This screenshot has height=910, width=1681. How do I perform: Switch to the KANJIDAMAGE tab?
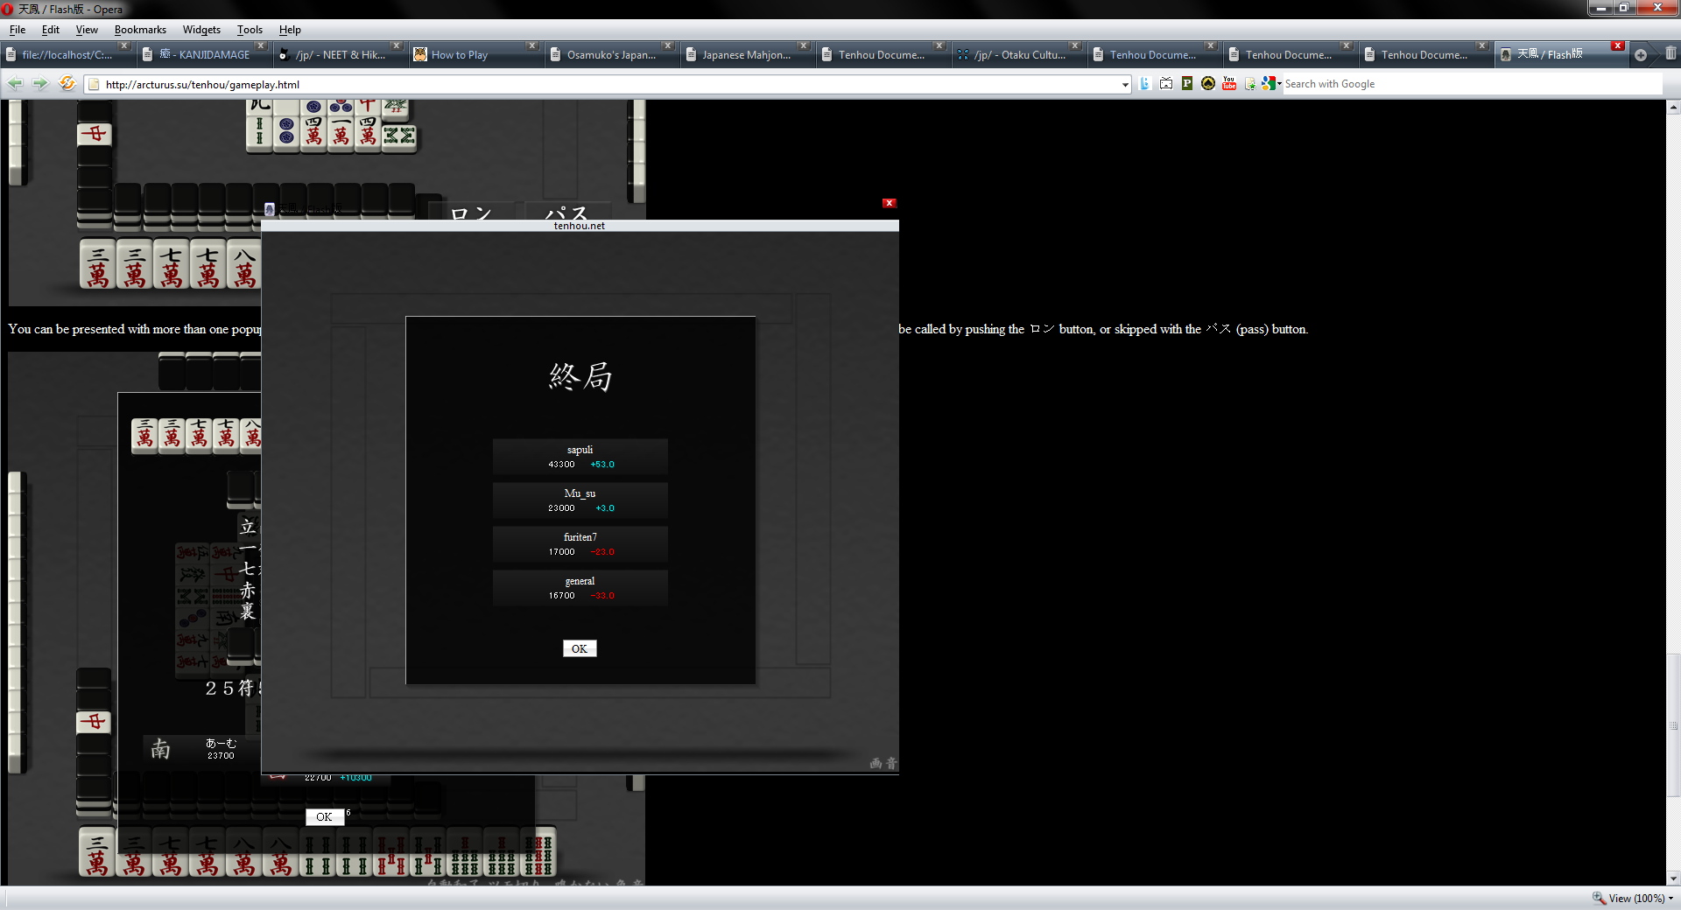click(205, 55)
